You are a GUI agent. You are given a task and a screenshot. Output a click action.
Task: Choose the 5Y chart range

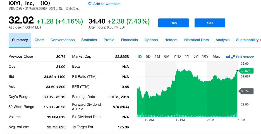pyautogui.click(x=196, y=57)
